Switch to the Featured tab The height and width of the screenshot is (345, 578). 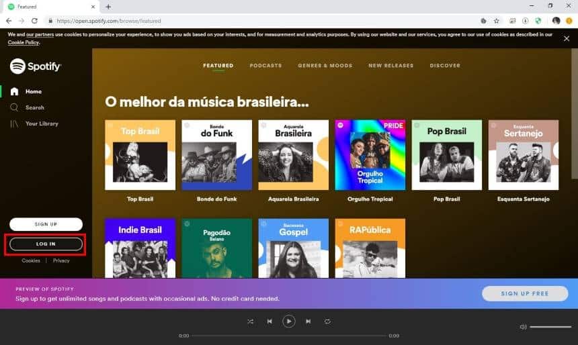point(218,66)
